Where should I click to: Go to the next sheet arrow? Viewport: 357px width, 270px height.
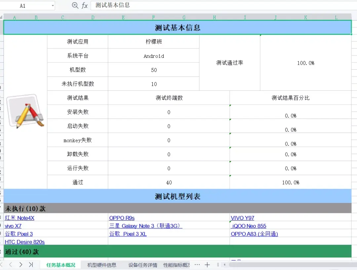pos(21,264)
